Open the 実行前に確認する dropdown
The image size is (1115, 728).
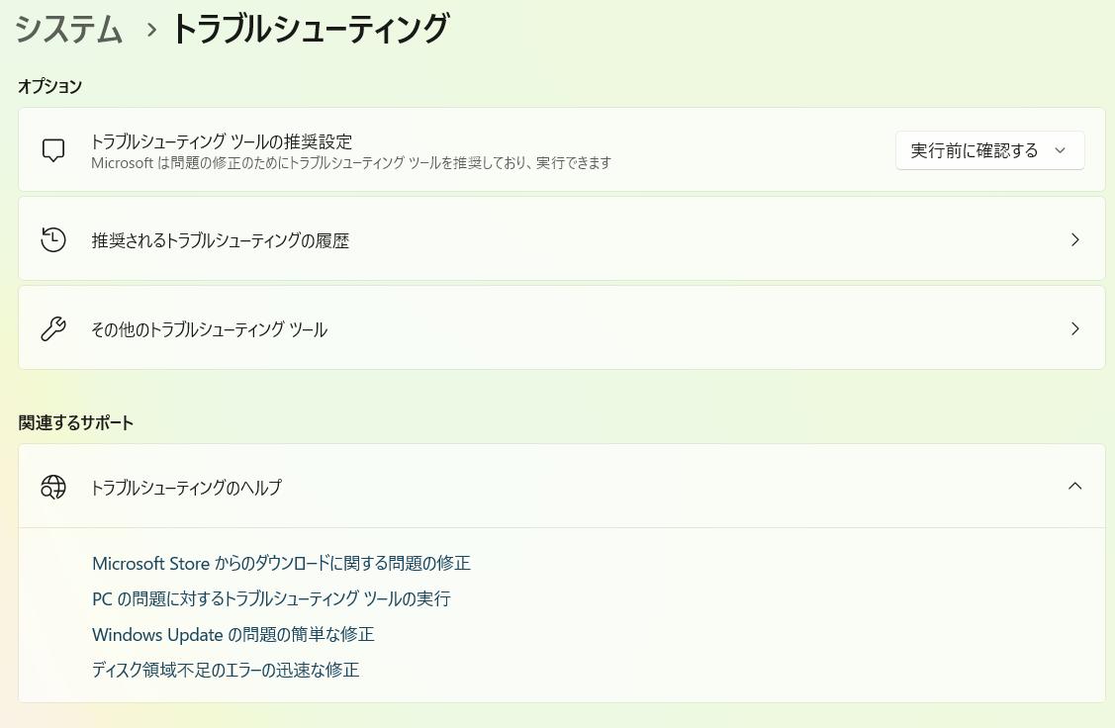tap(989, 150)
